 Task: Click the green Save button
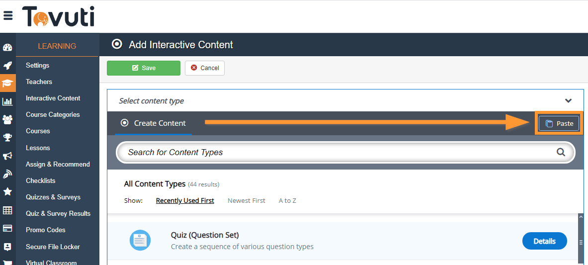click(144, 68)
